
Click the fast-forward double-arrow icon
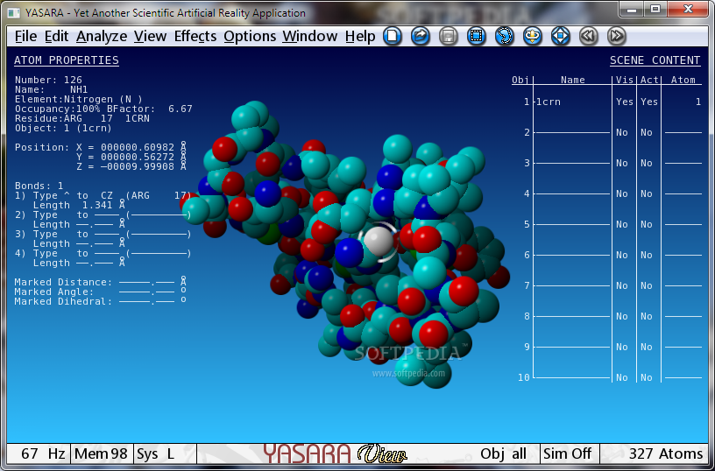[x=617, y=36]
